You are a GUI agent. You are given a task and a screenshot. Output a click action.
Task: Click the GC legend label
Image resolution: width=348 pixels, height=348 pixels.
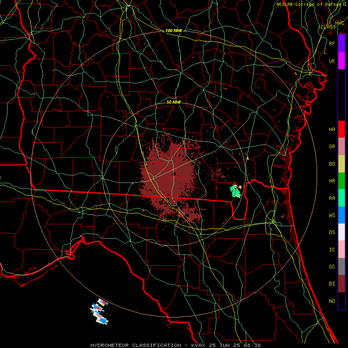[332, 267]
